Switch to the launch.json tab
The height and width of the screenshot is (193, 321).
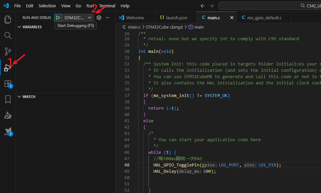[176, 18]
